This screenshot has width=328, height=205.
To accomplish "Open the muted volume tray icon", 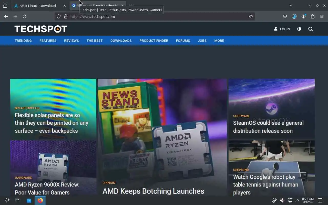I will point(282,200).
